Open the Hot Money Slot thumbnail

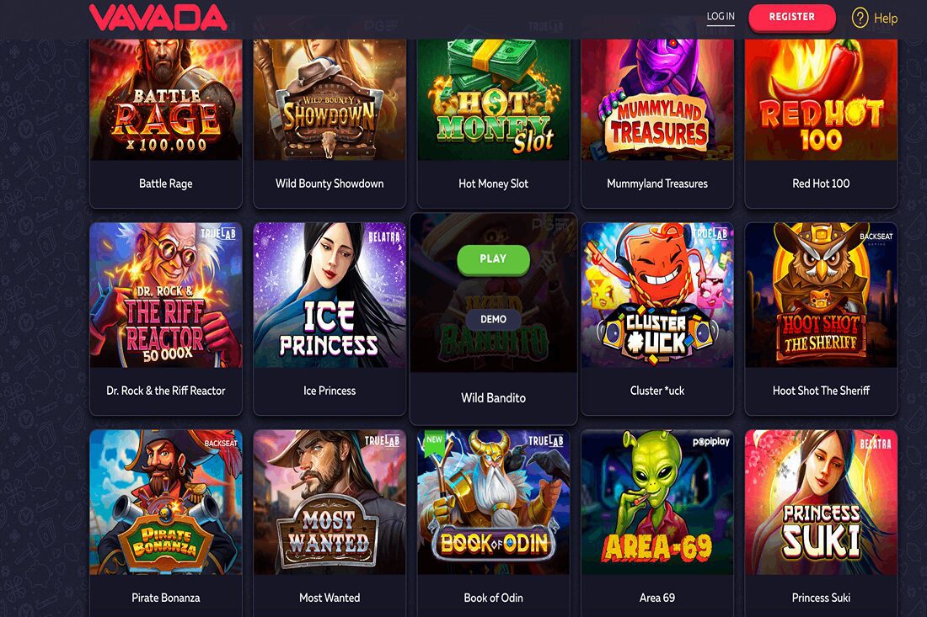(x=493, y=99)
